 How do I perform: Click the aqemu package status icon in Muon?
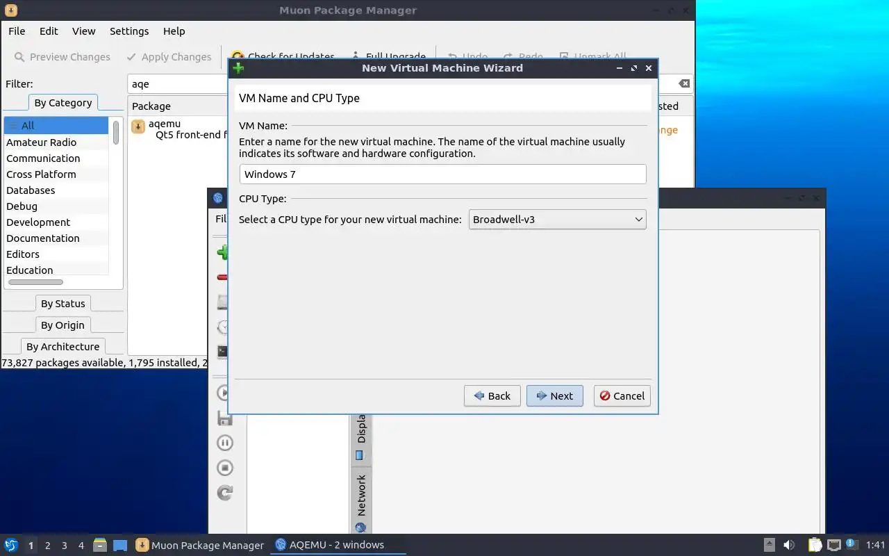(x=138, y=126)
